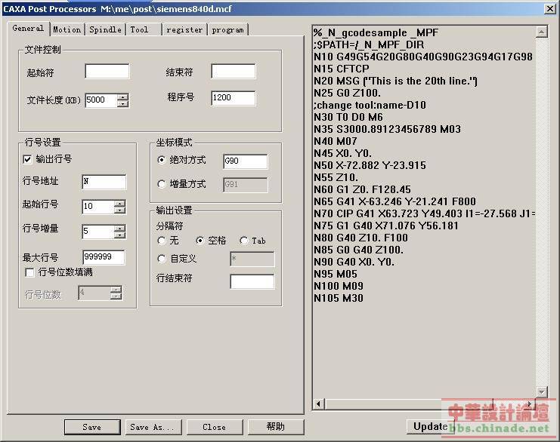Switch to the Motion tab

[x=67, y=29]
